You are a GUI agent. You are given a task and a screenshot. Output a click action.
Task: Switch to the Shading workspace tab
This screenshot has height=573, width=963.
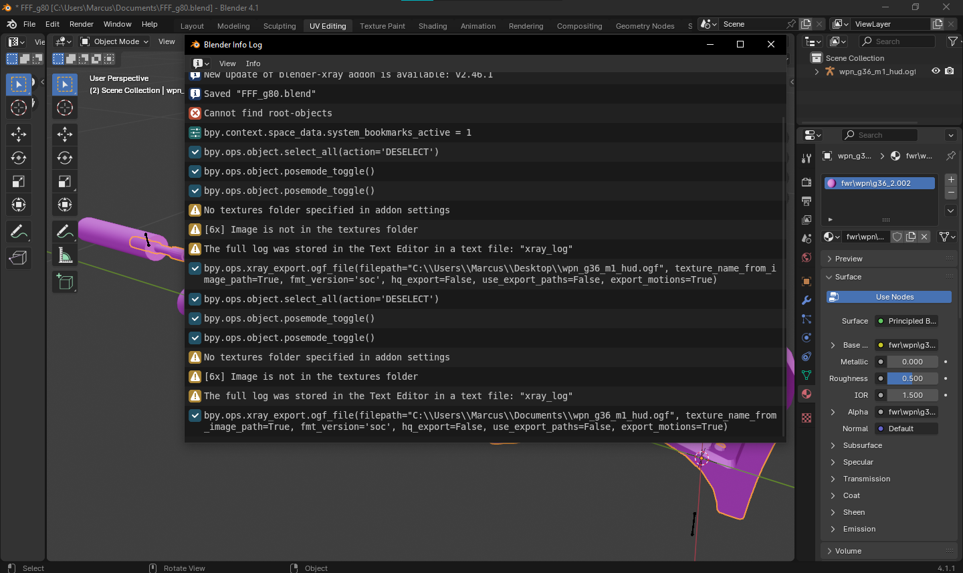pyautogui.click(x=432, y=26)
